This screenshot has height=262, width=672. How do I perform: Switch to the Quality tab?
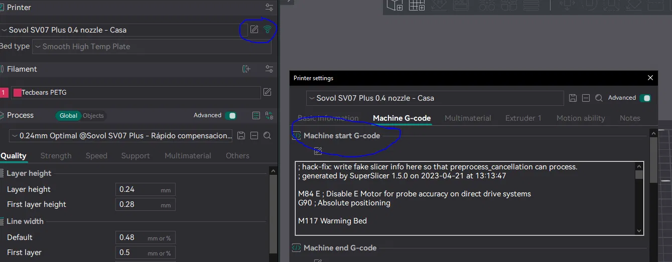(x=14, y=156)
